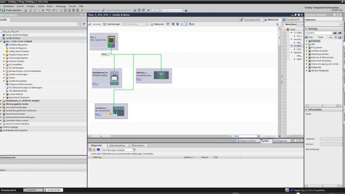345x194 pixels.
Task: Expand the Controller catalog folder
Action: pyautogui.click(x=306, y=41)
